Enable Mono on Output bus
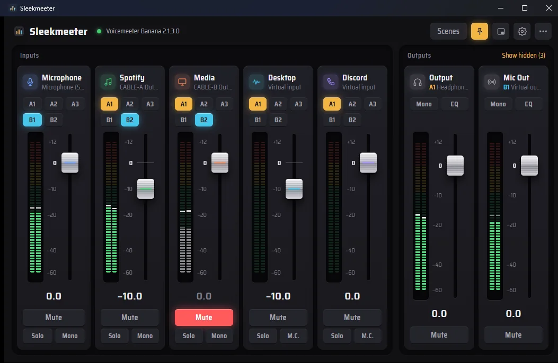Image resolution: width=558 pixels, height=363 pixels. click(424, 104)
